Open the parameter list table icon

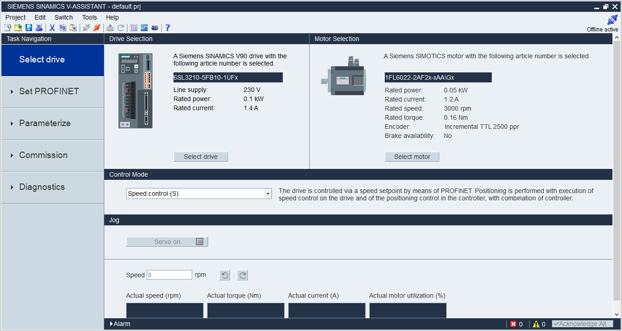click(133, 28)
